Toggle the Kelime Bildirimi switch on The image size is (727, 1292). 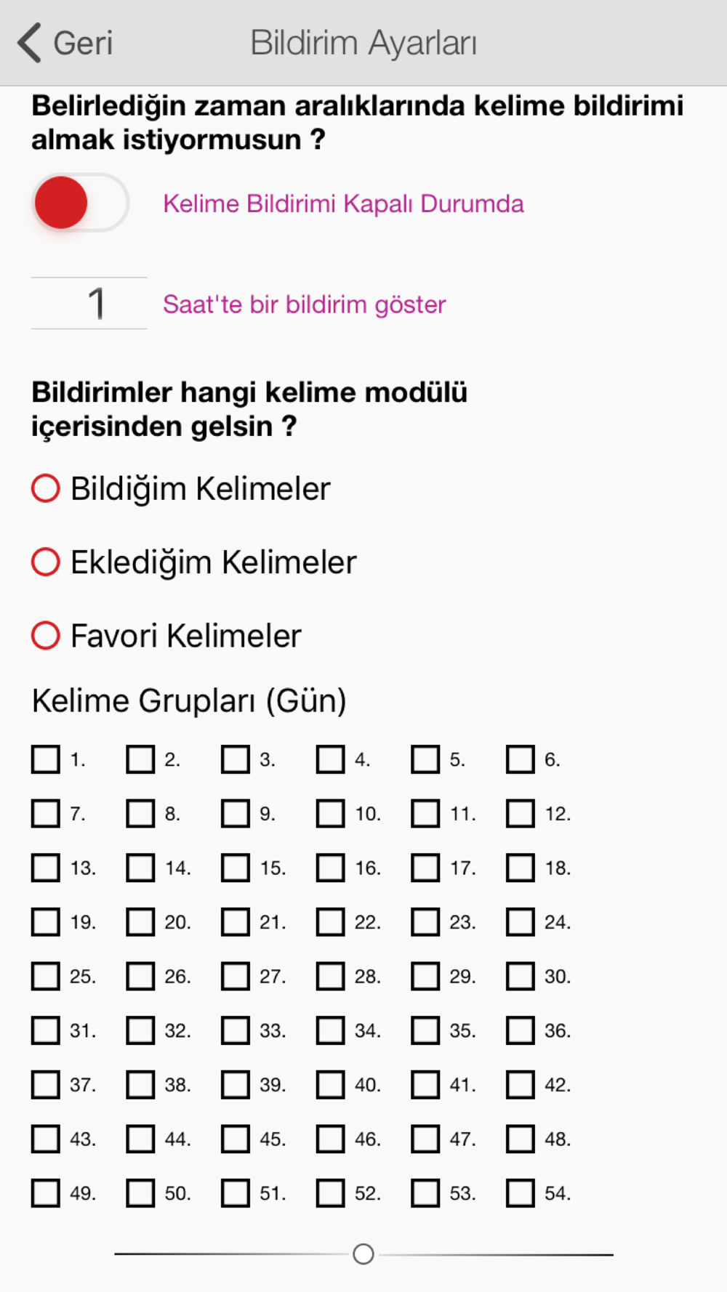tap(81, 203)
